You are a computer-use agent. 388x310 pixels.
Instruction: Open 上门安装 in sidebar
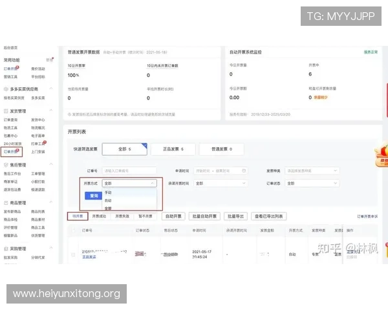coord(38,152)
